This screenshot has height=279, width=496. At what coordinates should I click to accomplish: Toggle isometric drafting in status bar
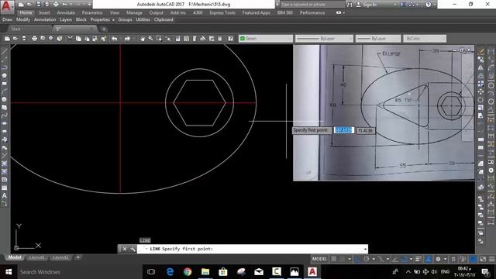tap(381, 259)
